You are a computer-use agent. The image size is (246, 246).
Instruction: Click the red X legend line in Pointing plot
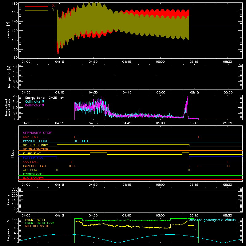[37, 6]
